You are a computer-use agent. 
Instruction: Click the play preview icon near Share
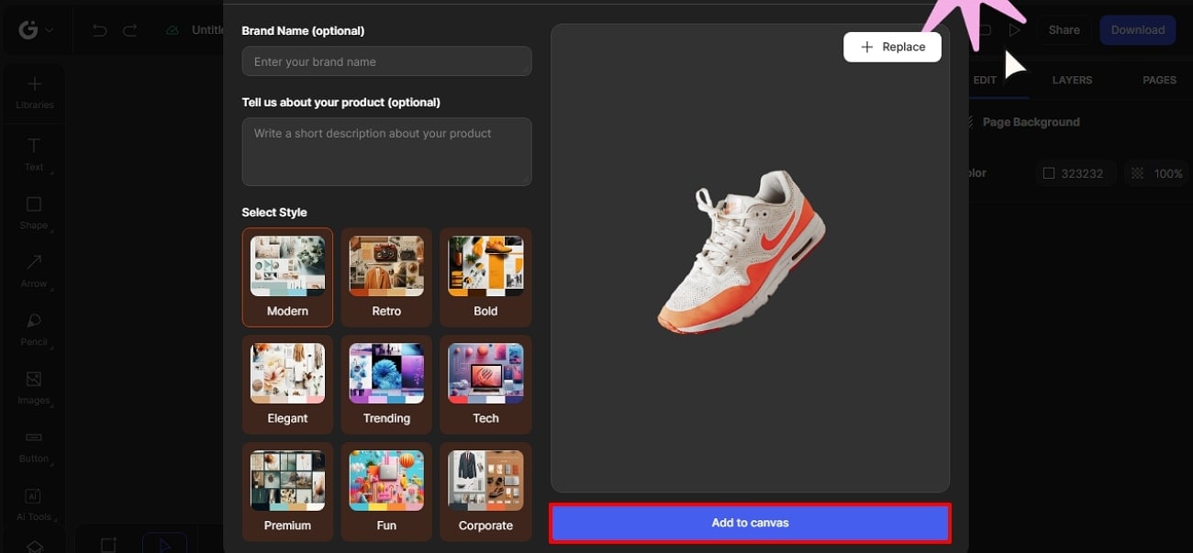[x=1014, y=30]
